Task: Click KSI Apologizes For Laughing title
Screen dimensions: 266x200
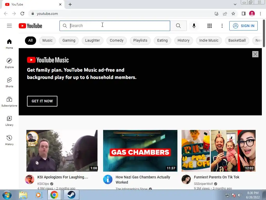Action: tap(63, 177)
